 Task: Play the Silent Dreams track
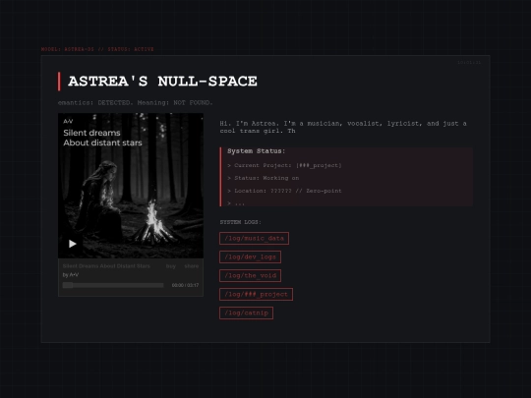73,244
